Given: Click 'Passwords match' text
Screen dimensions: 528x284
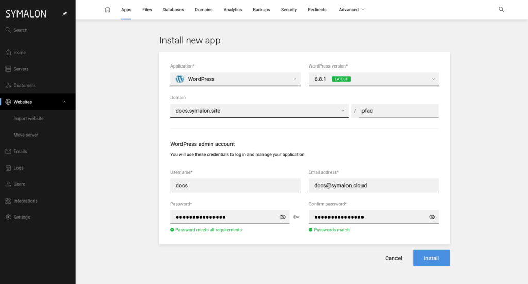Looking at the screenshot, I should (x=332, y=230).
